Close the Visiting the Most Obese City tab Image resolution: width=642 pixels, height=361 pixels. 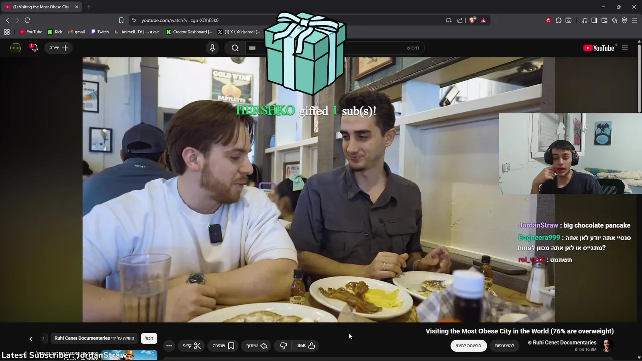coord(76,7)
